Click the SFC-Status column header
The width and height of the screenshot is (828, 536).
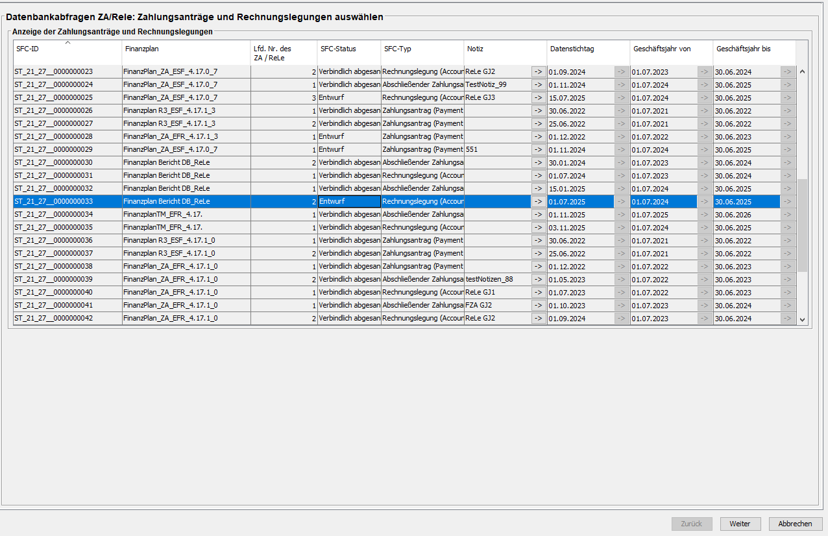coord(348,49)
